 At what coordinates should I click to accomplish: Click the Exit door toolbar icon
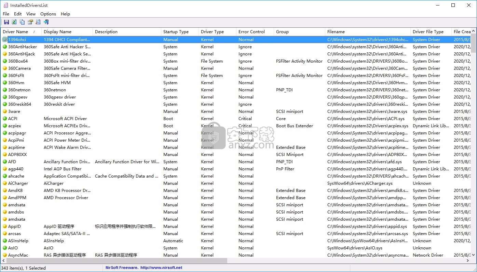[x=46, y=22]
